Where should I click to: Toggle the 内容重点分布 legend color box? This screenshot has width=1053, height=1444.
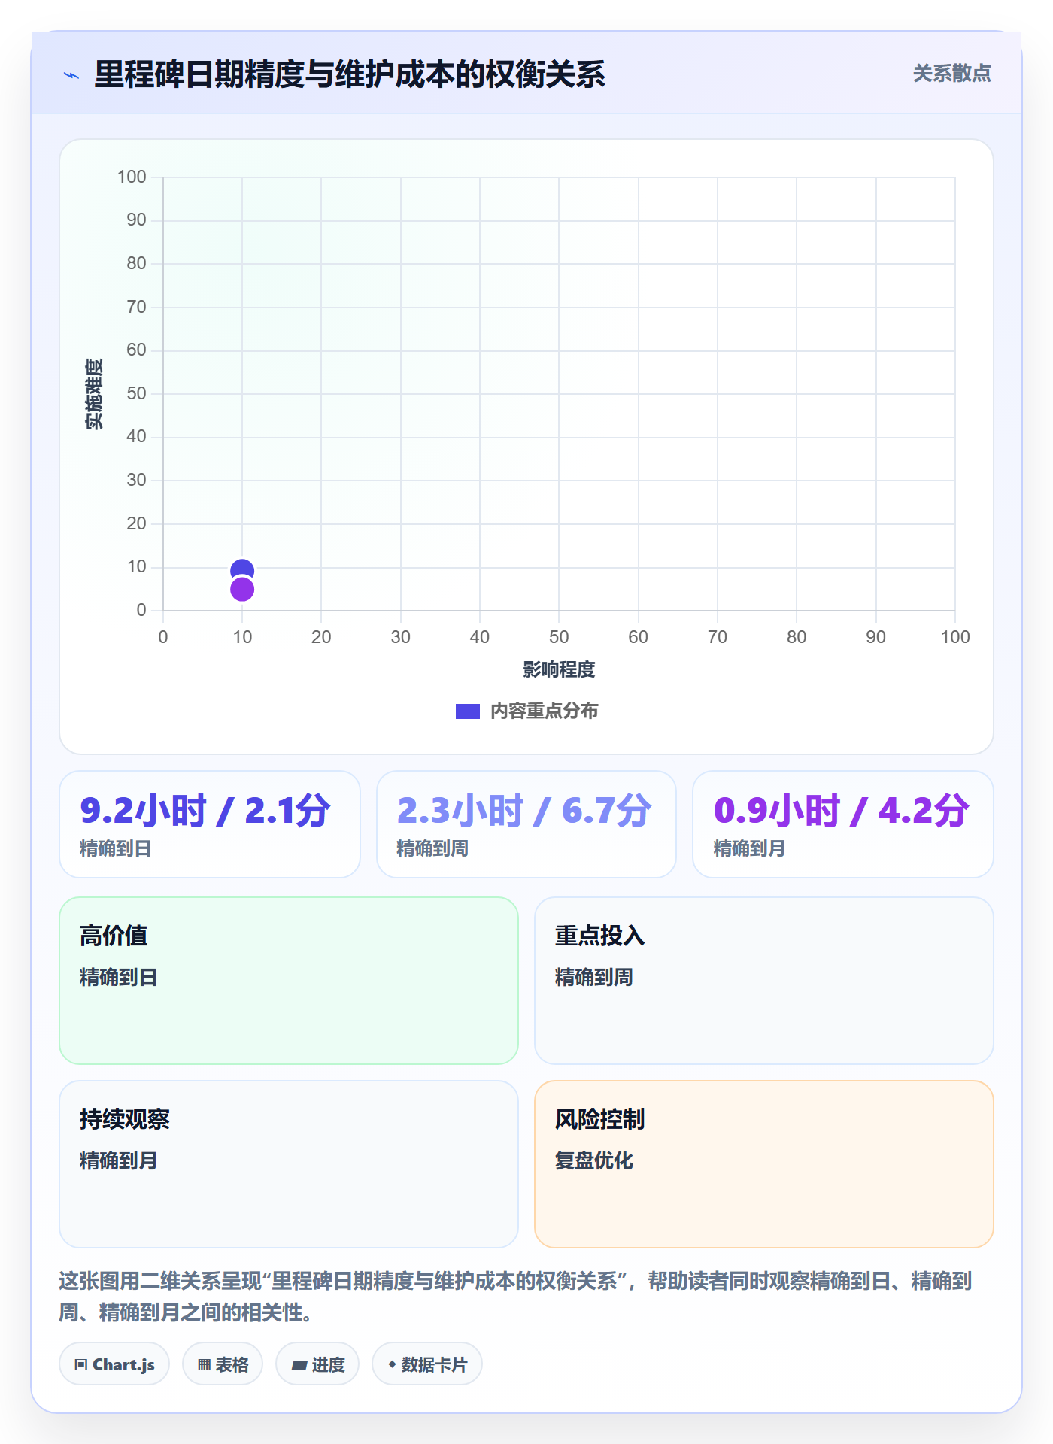(x=467, y=711)
